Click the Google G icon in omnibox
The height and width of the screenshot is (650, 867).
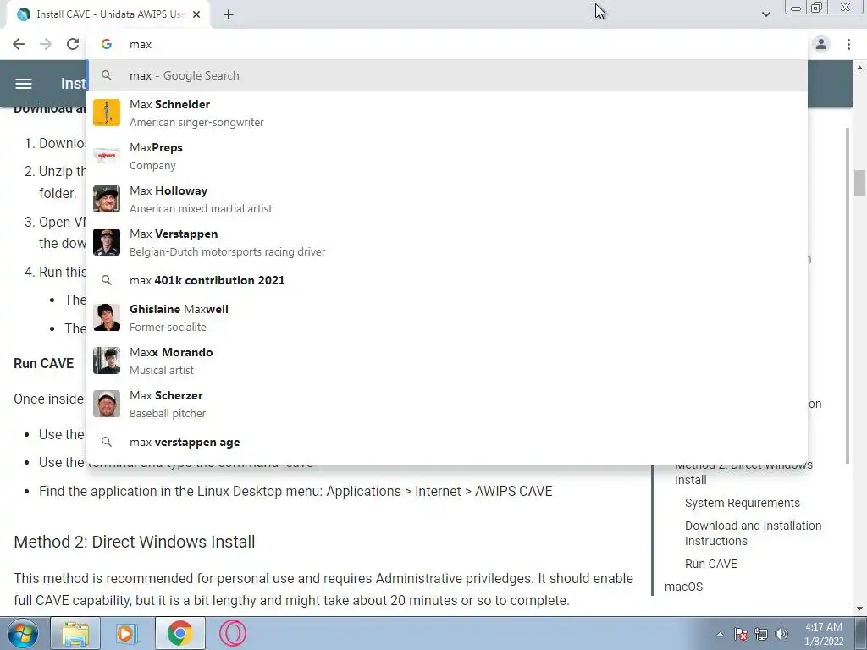coord(107,44)
